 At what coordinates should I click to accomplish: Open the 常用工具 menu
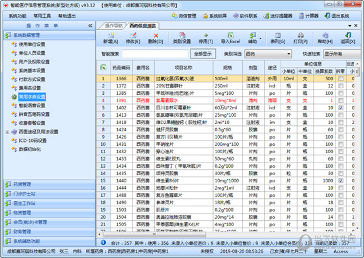(42, 16)
